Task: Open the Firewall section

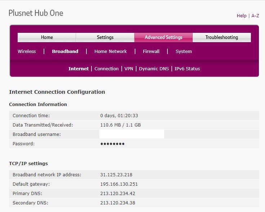Action: coord(151,52)
